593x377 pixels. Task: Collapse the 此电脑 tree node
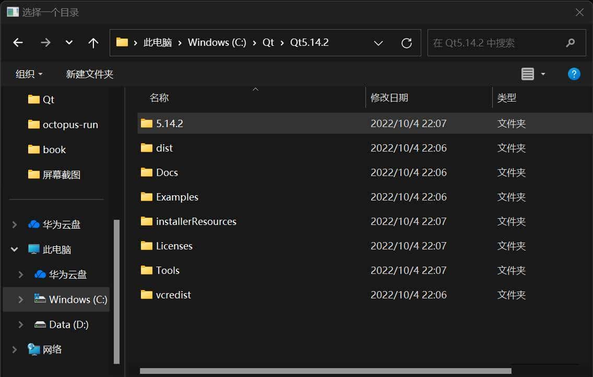[x=15, y=249]
